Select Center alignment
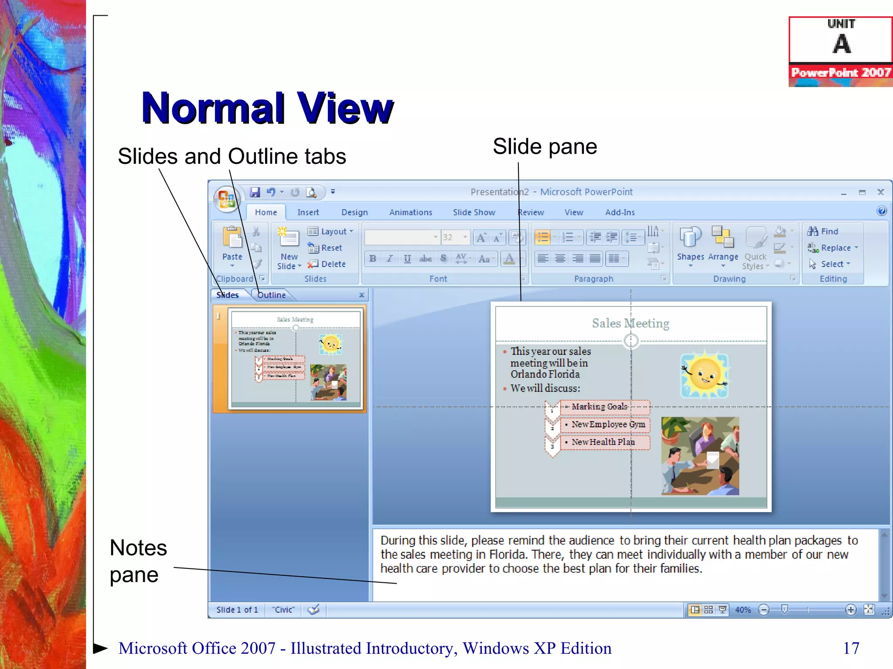 [x=560, y=259]
